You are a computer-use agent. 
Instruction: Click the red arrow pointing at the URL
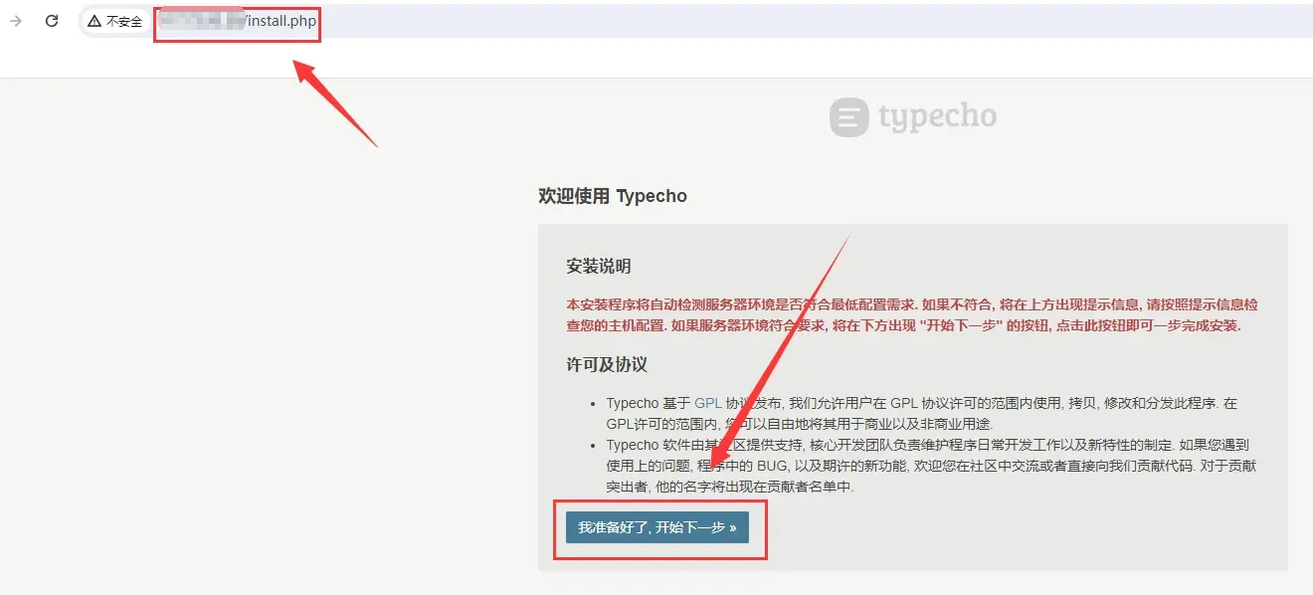[335, 102]
